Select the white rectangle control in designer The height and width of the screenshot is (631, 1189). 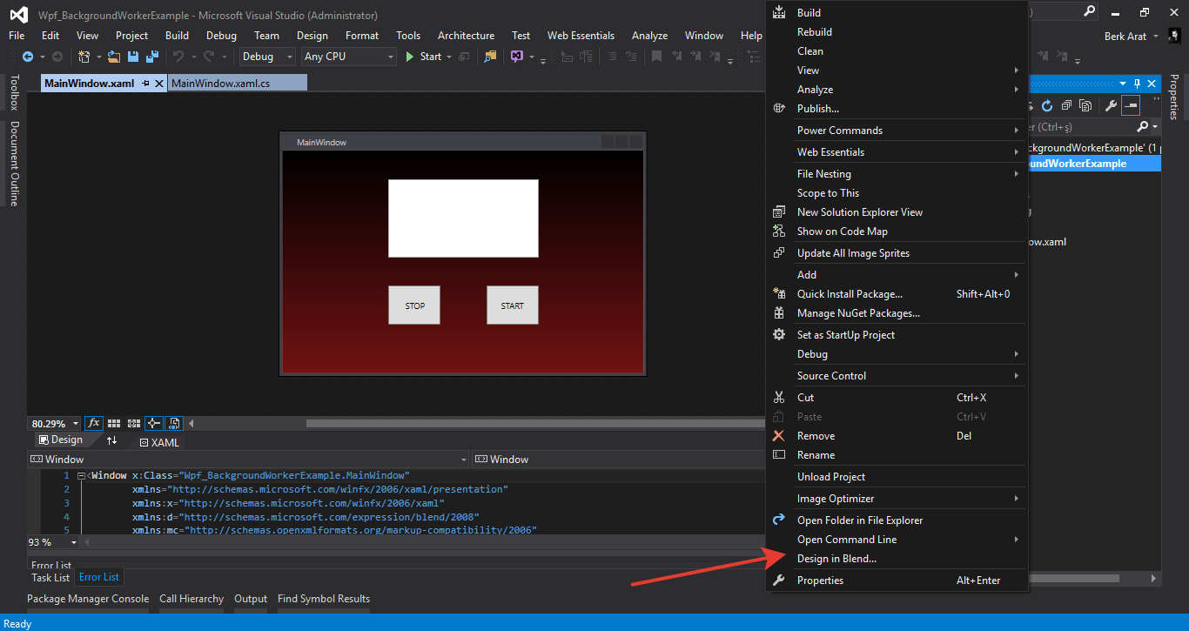(463, 218)
